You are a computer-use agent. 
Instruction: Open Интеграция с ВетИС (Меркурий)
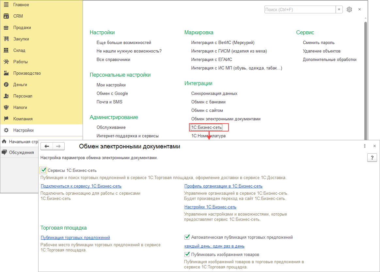click(223, 43)
